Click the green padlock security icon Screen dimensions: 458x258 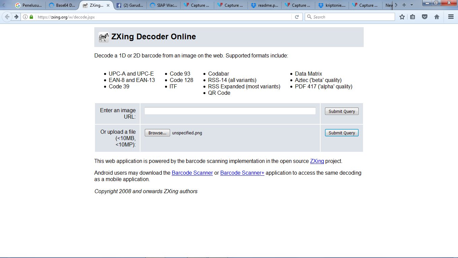coord(31,17)
